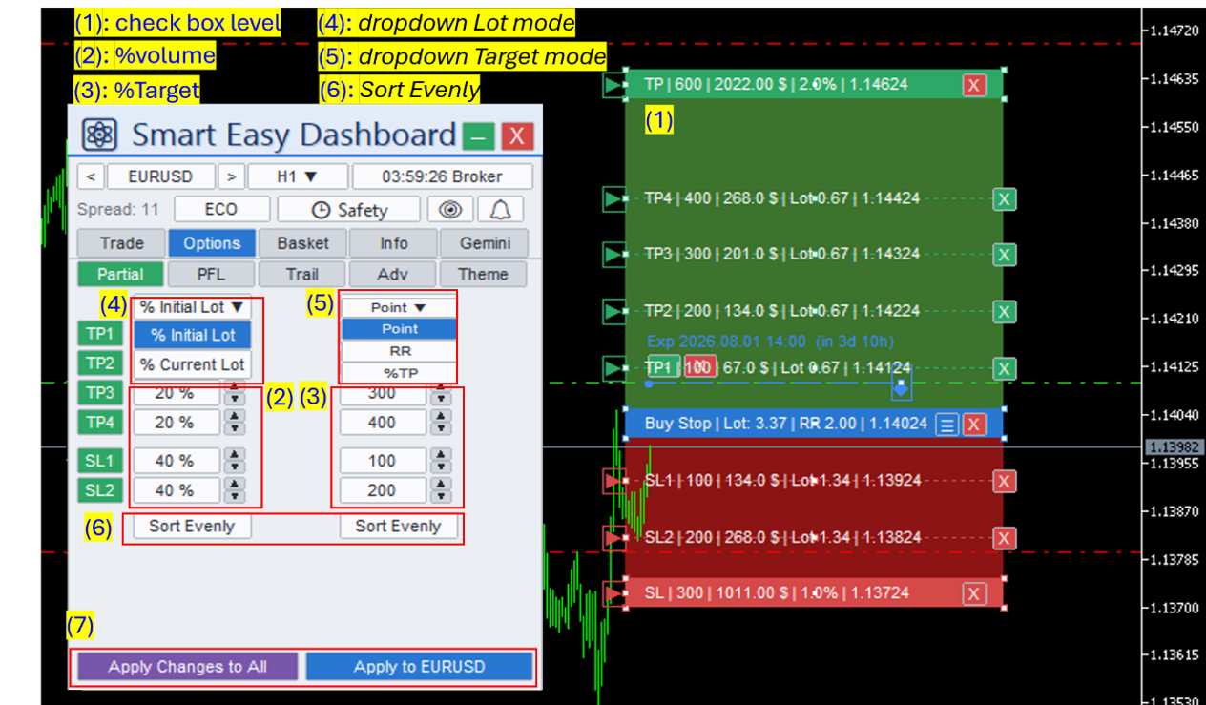Click the Apply to EURUSD button

(419, 667)
